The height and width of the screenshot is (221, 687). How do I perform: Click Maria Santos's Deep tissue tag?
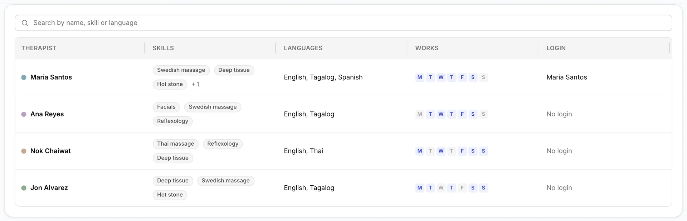(234, 70)
